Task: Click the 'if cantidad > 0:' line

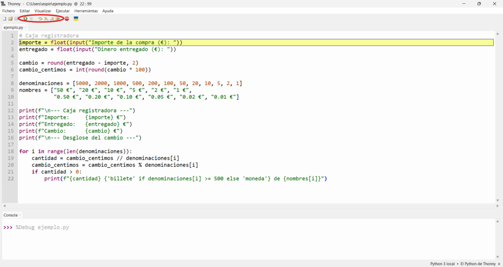Action: click(x=56, y=172)
